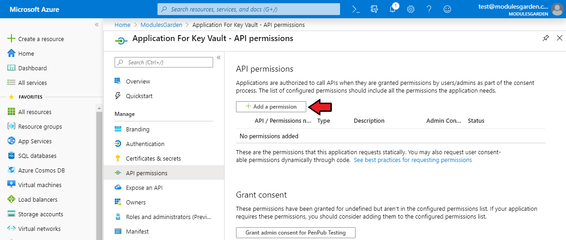Click the sidebar vertical scrollbar
The image size is (566, 240).
click(x=100, y=173)
